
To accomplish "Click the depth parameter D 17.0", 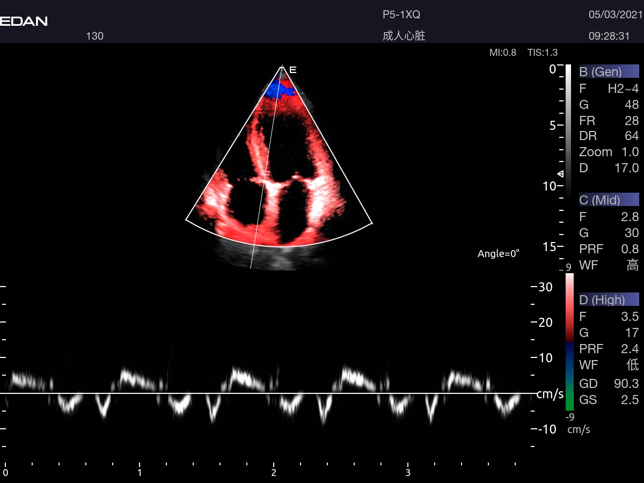I will click(609, 168).
